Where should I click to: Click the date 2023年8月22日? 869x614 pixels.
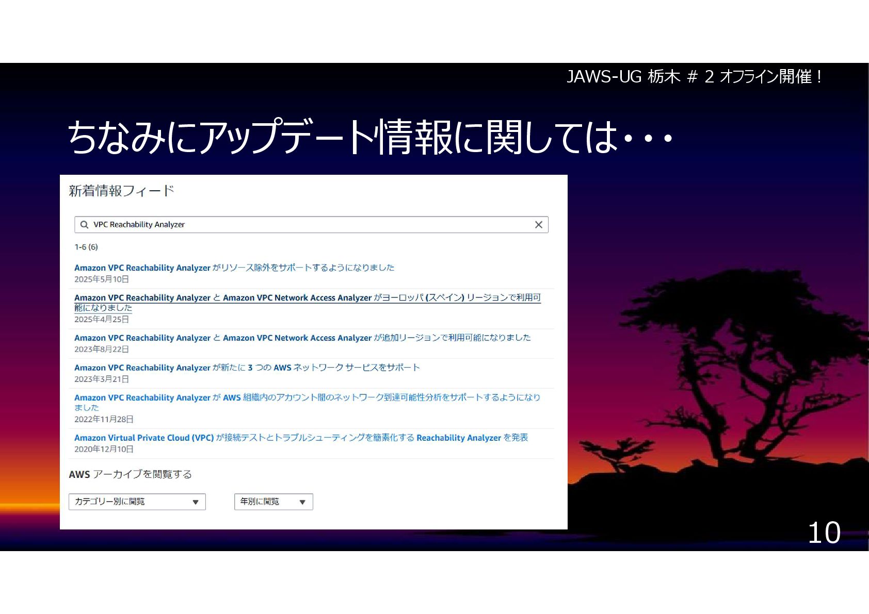102,350
